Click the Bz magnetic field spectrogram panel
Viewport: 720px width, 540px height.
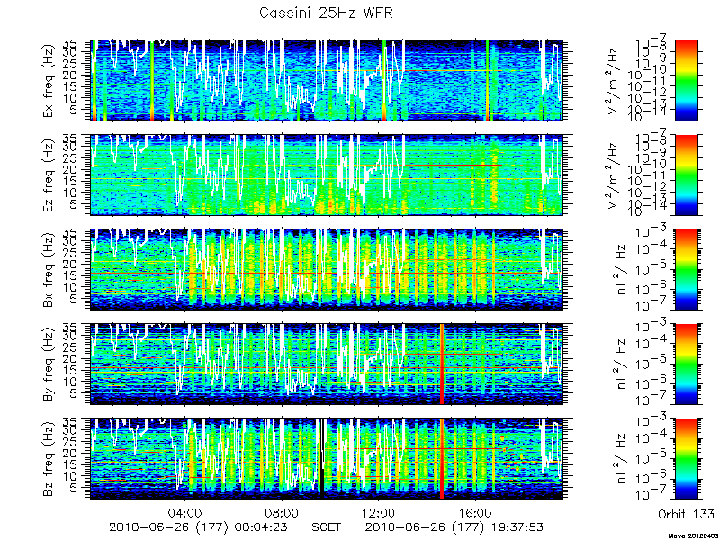point(327,459)
